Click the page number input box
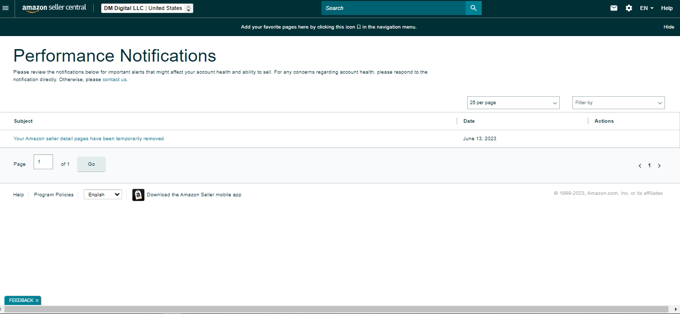 point(43,162)
